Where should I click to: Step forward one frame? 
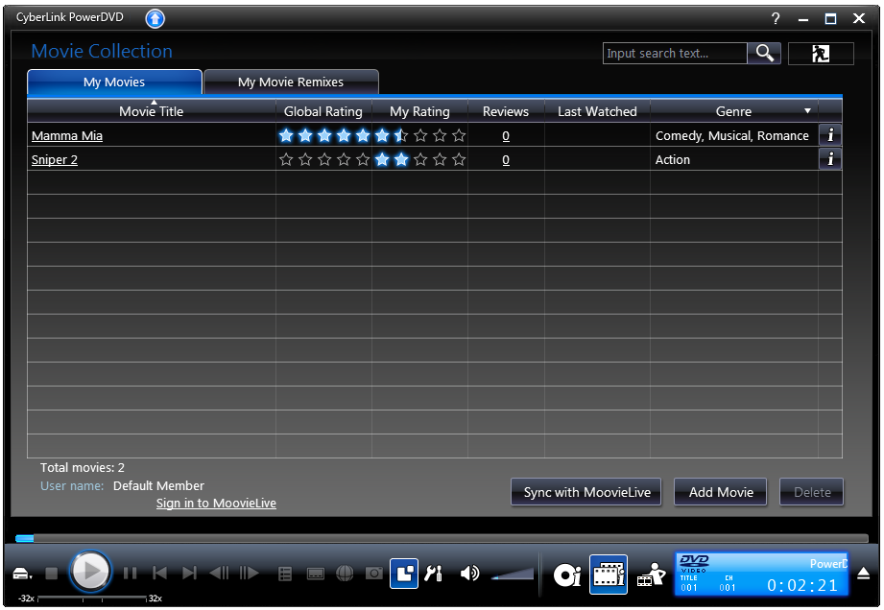[249, 574]
